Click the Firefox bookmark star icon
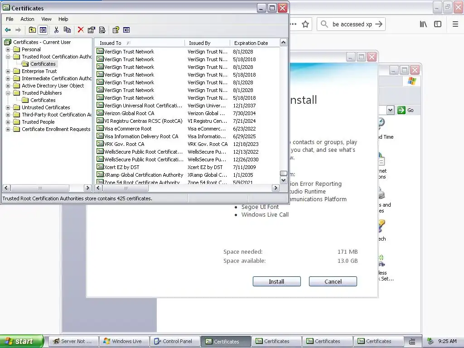This screenshot has height=348, width=464. click(x=305, y=24)
